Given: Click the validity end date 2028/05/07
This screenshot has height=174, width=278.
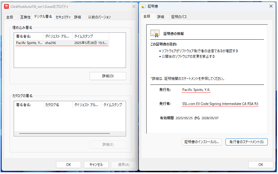Looking at the screenshot, I should (x=210, y=118).
